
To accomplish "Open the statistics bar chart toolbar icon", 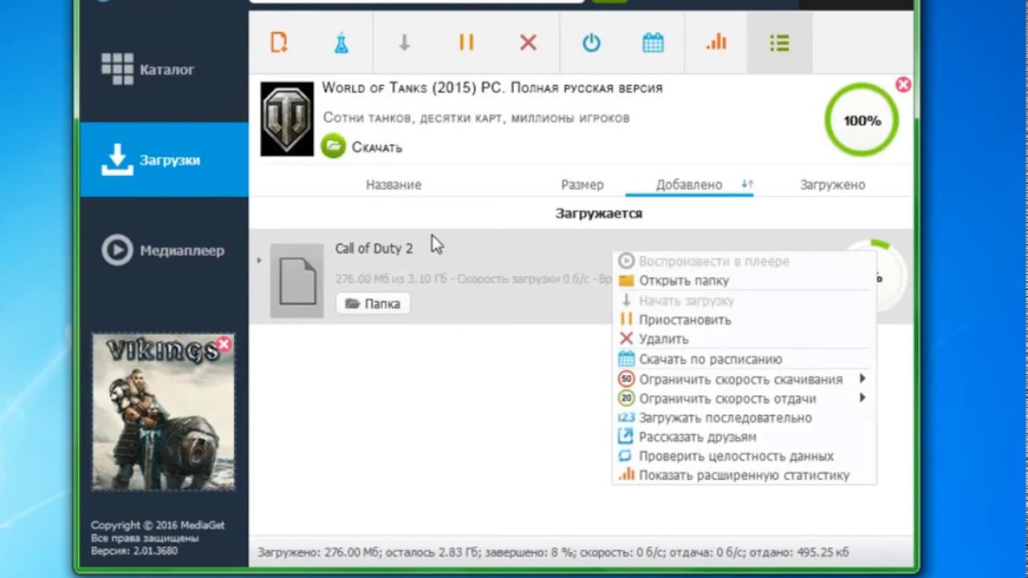I will pyautogui.click(x=716, y=43).
